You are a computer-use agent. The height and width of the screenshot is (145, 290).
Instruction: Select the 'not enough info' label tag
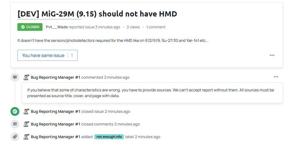[x=109, y=137]
